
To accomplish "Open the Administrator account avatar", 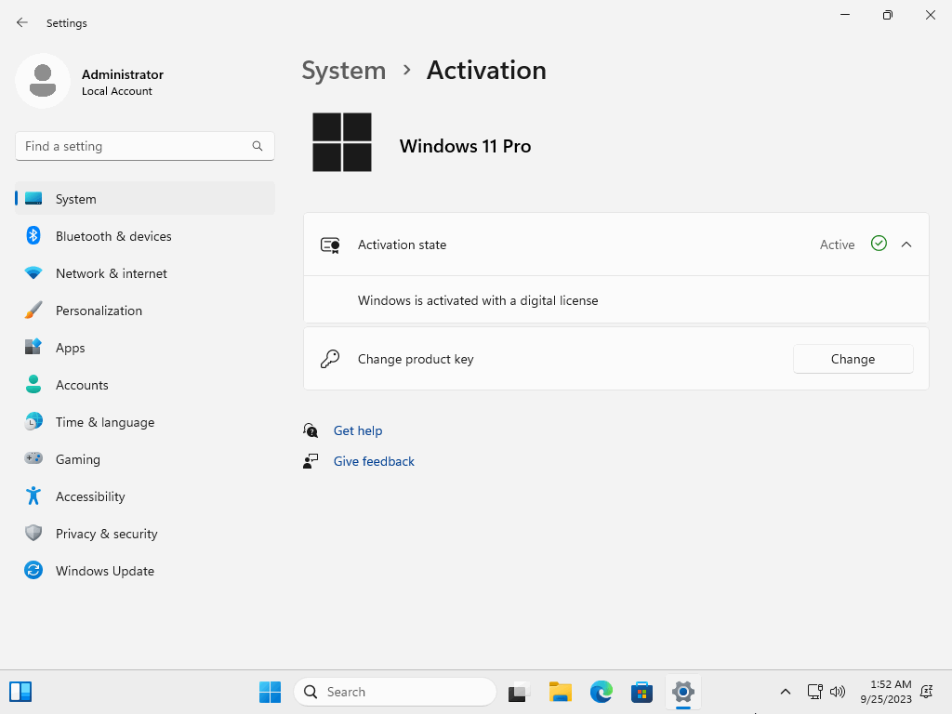I will click(43, 81).
